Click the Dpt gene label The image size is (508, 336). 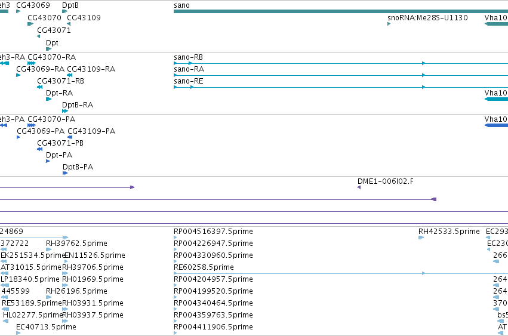(x=52, y=43)
